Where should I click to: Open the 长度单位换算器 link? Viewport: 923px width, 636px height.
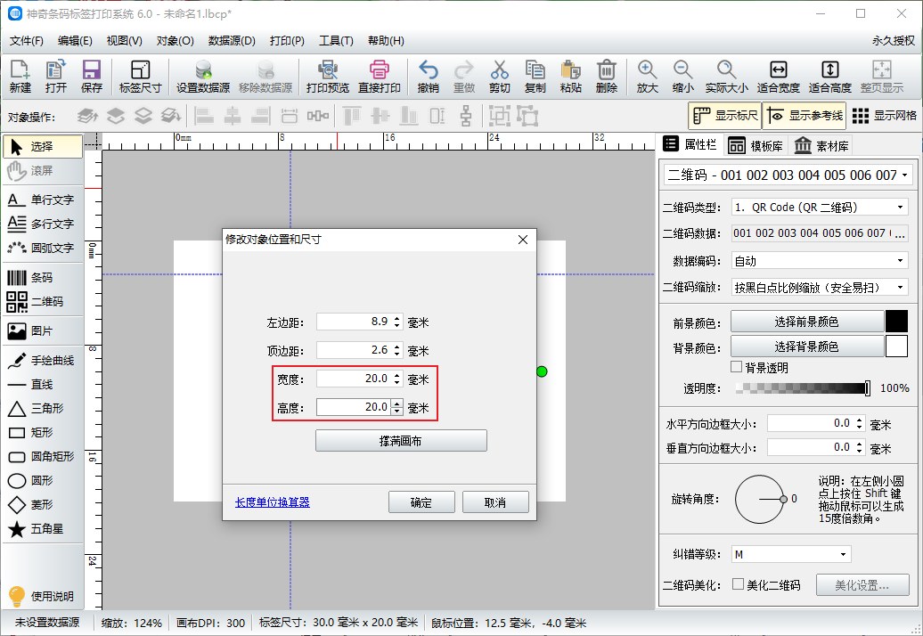pyautogui.click(x=272, y=502)
